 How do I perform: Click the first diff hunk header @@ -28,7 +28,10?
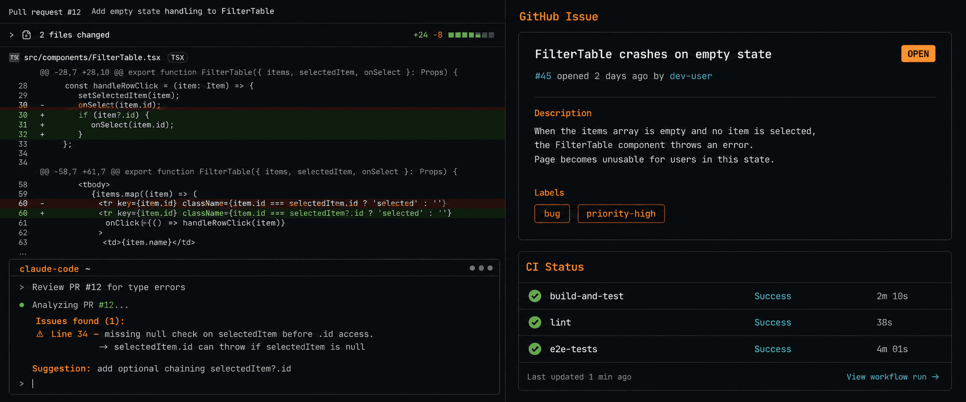(249, 73)
